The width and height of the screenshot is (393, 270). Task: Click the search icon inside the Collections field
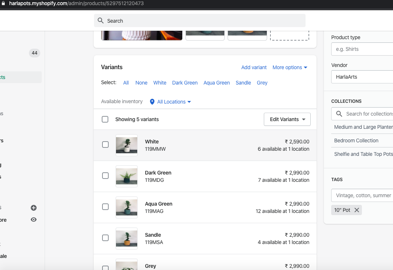(x=340, y=114)
